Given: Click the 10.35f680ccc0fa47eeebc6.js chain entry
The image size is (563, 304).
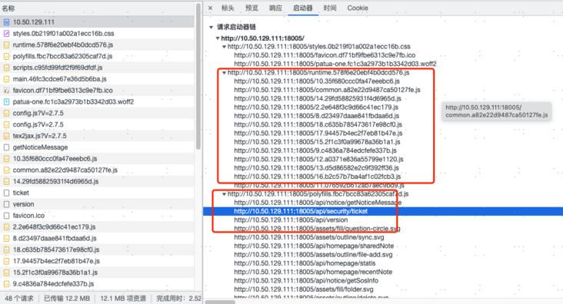Looking at the screenshot, I should click(x=317, y=81).
